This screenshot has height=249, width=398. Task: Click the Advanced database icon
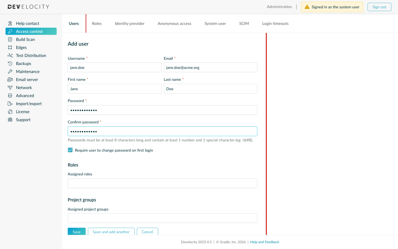10,95
